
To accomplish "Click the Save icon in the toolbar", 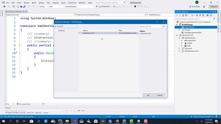I will click(x=21, y=7).
